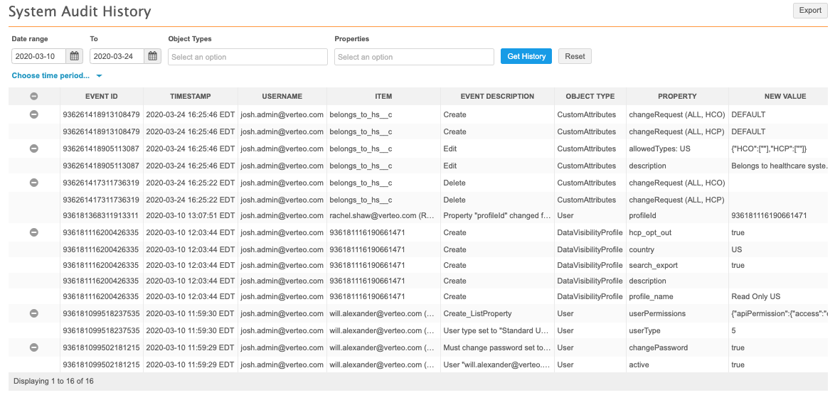Screen dimensions: 835x400
Task: Collapse event group 936261418913108479
Action: click(x=33, y=114)
